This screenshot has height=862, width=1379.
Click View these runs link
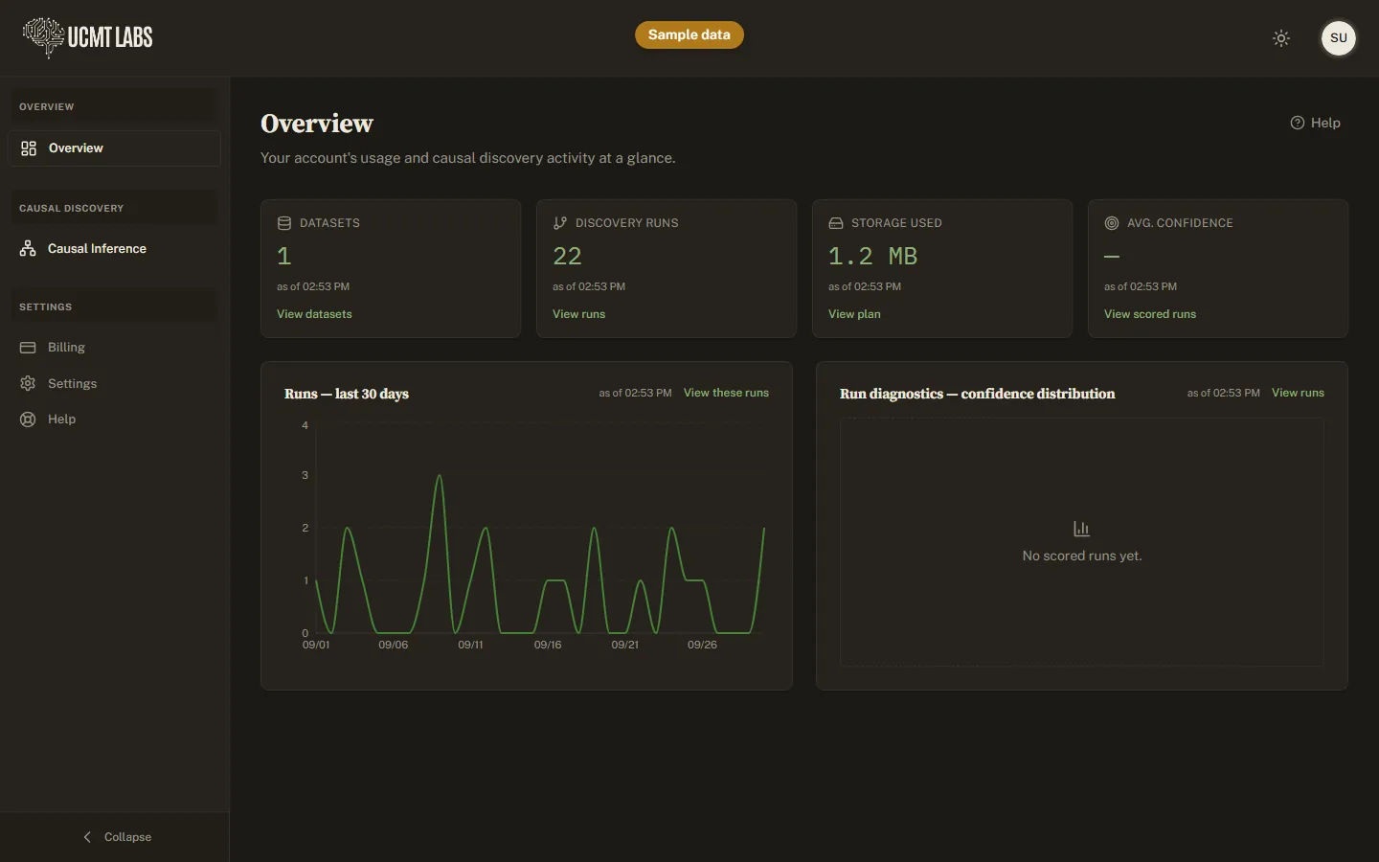click(726, 393)
